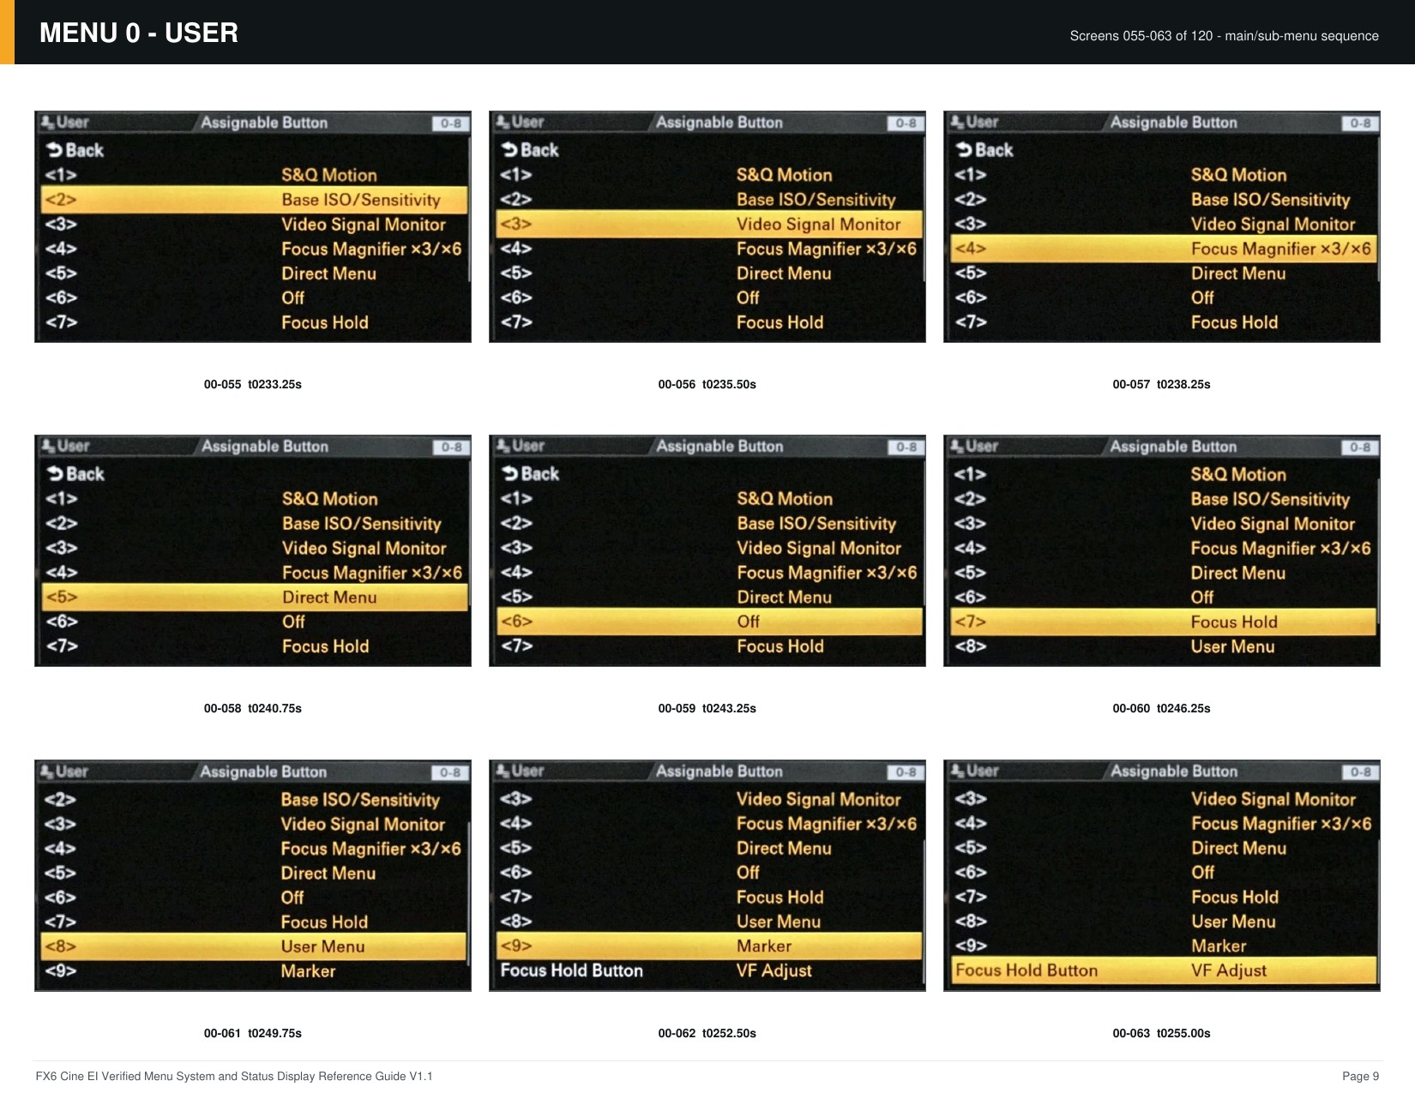This screenshot has height=1093, width=1415.
Task: Click User Menu in screen 00-063
Action: [x=1233, y=922]
